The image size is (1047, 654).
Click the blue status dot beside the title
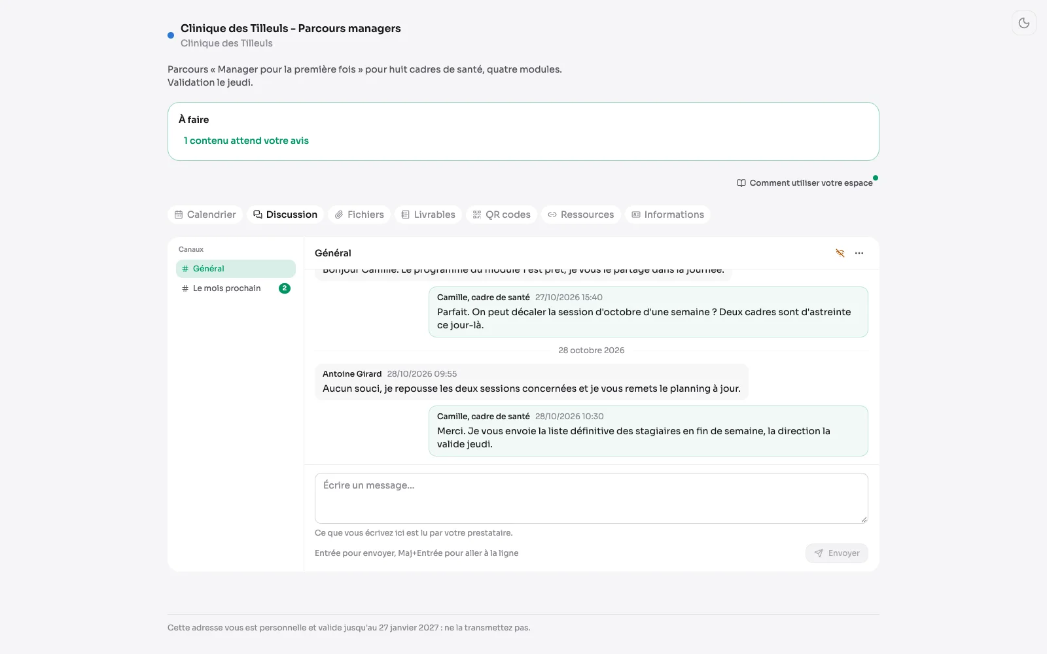171,35
